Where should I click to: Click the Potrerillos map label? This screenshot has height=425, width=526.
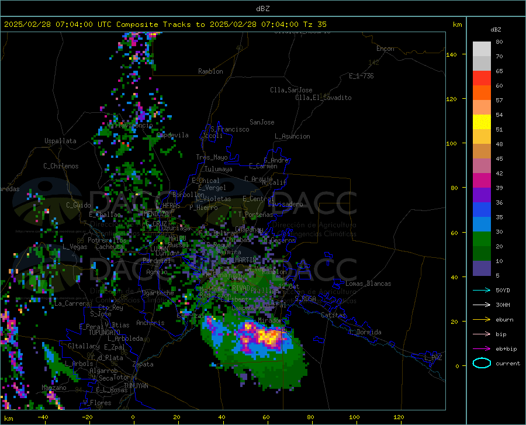click(107, 240)
